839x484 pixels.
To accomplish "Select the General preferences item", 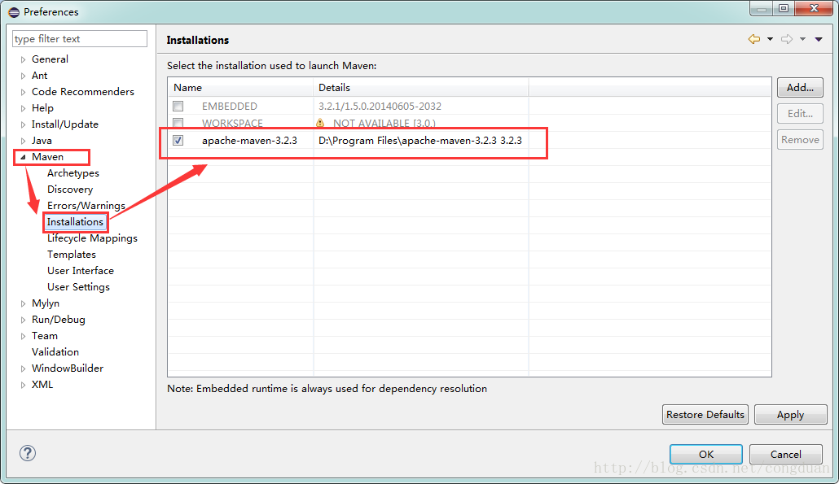I will (x=50, y=59).
